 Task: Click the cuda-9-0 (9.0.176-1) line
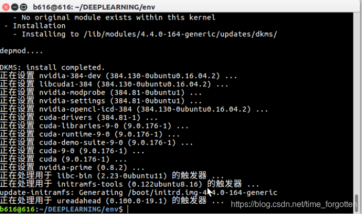tap(73, 151)
